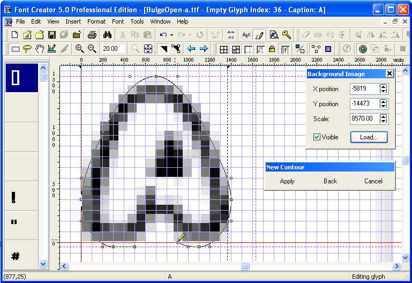Image resolution: width=412 pixels, height=283 pixels.
Task: Go to previous glyph with left arrow
Action: point(191,49)
